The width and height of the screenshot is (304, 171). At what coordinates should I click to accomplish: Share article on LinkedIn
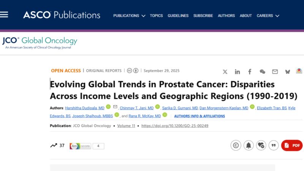click(x=237, y=71)
